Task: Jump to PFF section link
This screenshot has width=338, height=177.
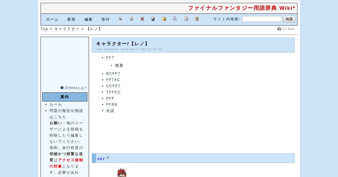Action: [110, 98]
